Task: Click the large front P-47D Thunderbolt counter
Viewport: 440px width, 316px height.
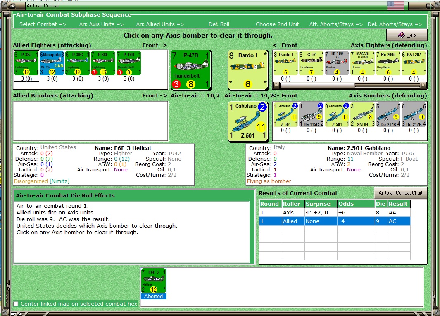Action: tap(191, 70)
